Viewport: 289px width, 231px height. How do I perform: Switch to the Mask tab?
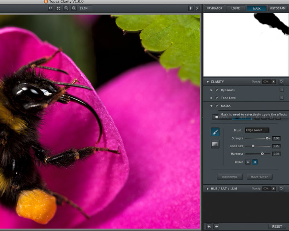coord(256,8)
